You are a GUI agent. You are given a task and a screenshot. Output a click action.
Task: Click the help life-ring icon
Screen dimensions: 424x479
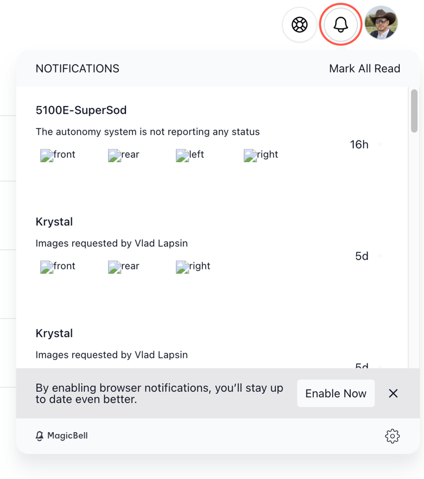click(x=300, y=24)
